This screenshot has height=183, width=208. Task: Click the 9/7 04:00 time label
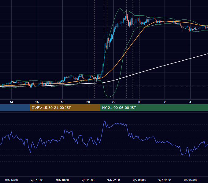point(190,180)
